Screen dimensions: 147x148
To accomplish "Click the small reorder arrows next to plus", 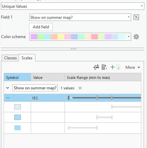I will point(118,67).
